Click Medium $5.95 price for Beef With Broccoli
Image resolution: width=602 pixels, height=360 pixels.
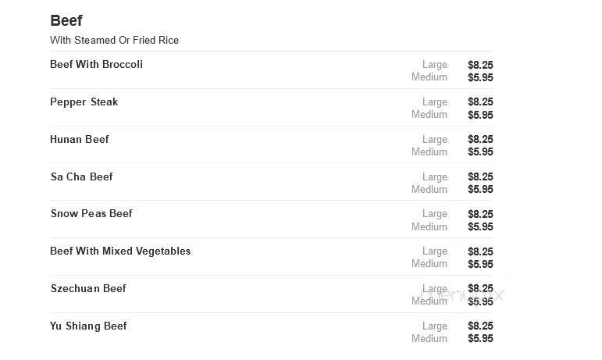(480, 77)
